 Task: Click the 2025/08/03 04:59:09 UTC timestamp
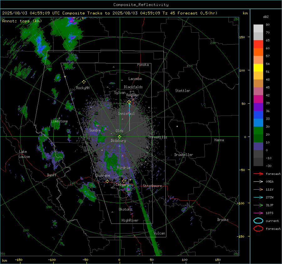click(x=31, y=13)
